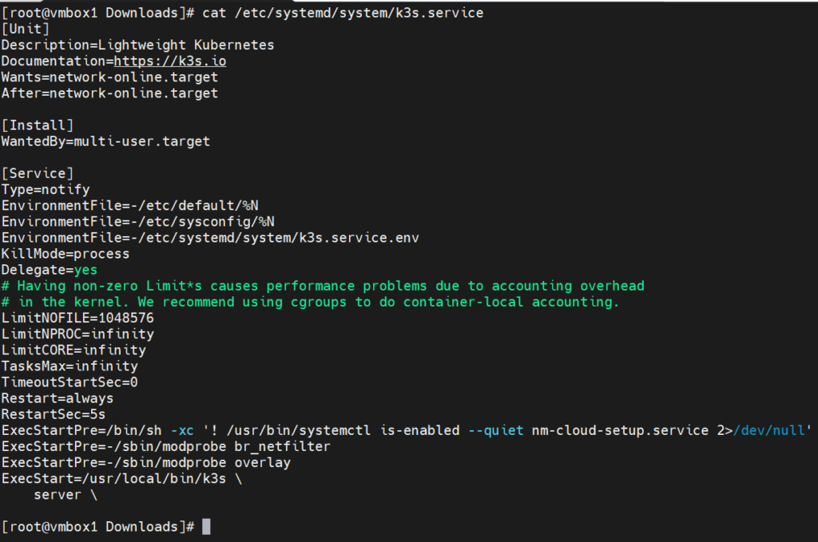
Task: Click the modprobe br_netfilter line
Action: (166, 446)
